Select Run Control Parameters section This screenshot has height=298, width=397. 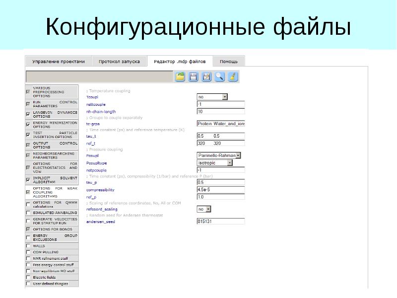[55, 104]
